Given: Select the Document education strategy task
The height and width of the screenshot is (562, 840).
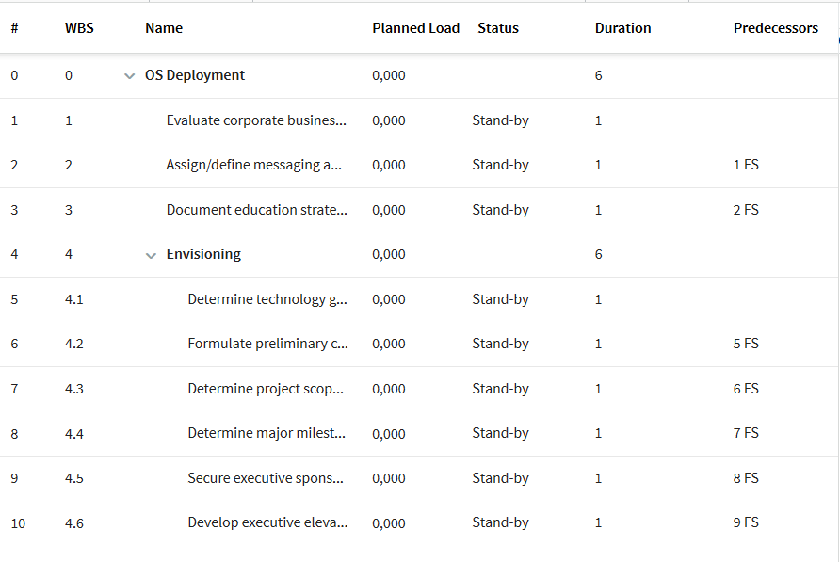Looking at the screenshot, I should (x=256, y=210).
